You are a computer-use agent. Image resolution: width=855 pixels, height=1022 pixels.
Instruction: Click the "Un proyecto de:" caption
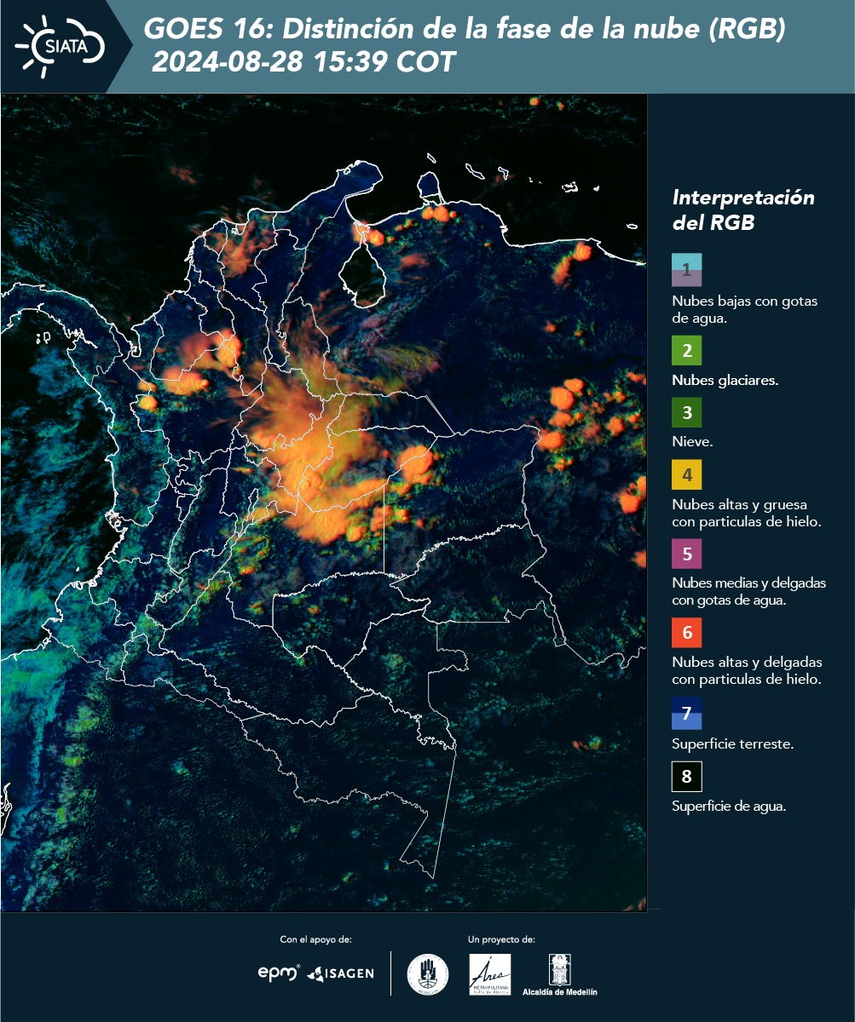tap(501, 939)
